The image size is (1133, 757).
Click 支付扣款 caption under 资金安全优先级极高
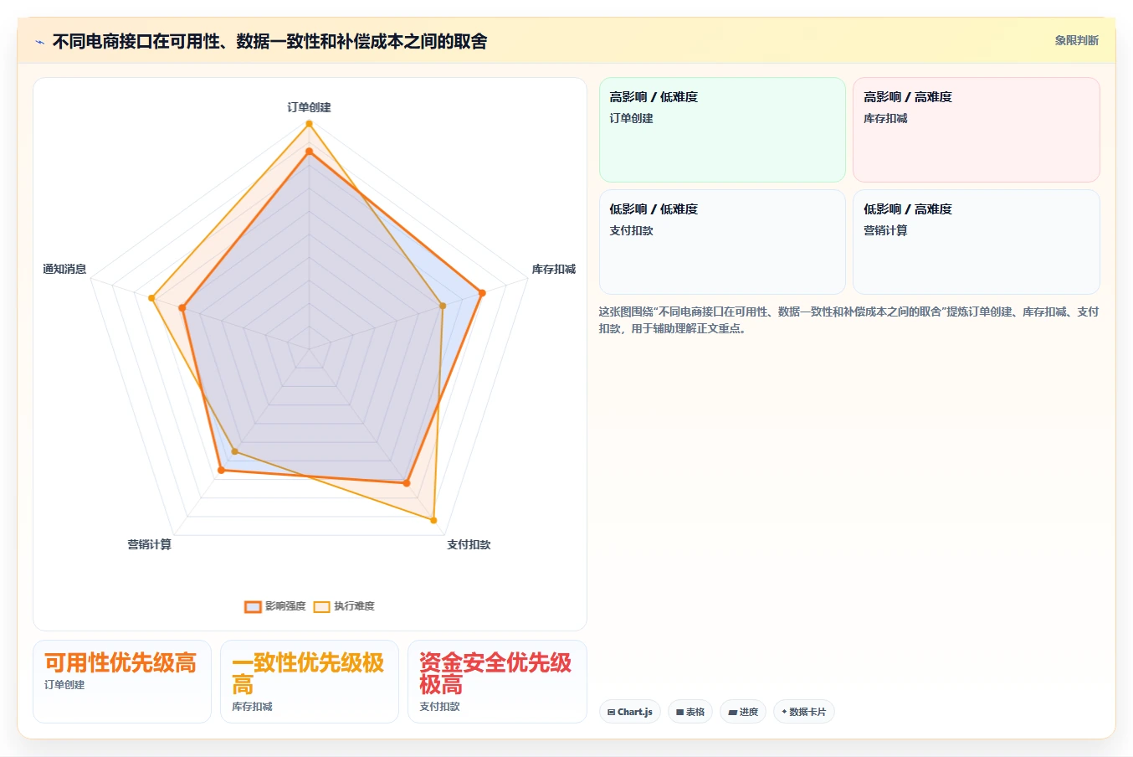[x=439, y=707]
